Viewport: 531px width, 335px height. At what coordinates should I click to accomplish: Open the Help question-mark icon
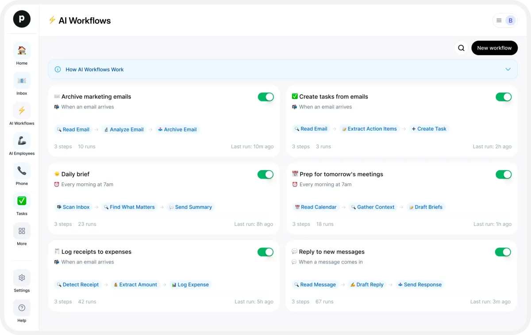point(22,308)
